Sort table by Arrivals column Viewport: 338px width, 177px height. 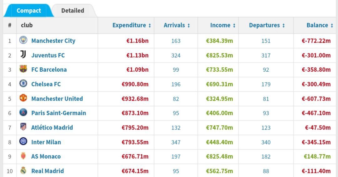coord(177,25)
